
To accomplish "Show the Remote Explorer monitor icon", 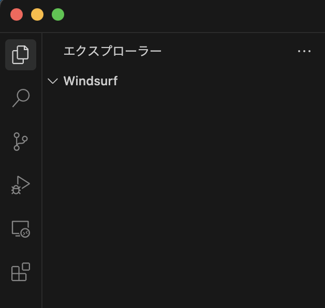I will tap(21, 229).
